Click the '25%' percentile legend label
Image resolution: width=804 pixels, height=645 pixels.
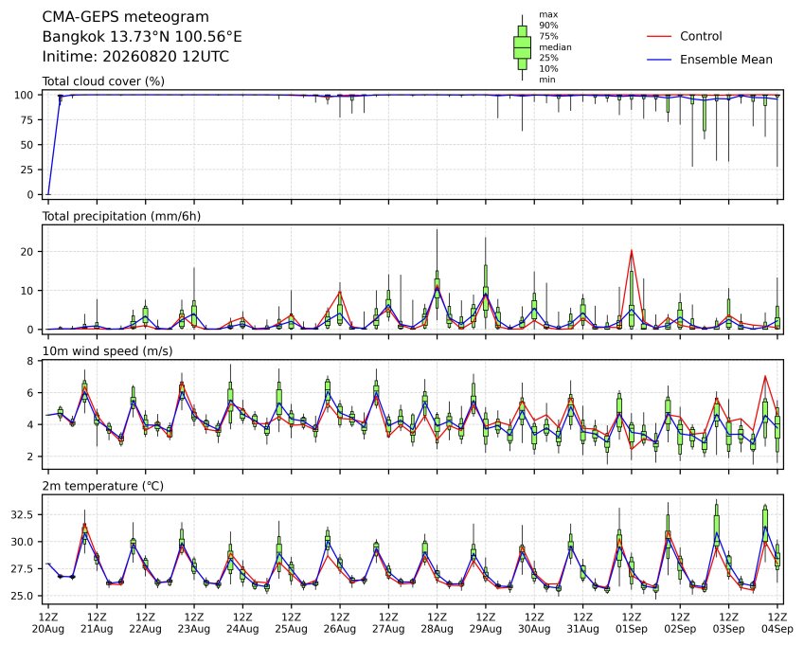548,58
